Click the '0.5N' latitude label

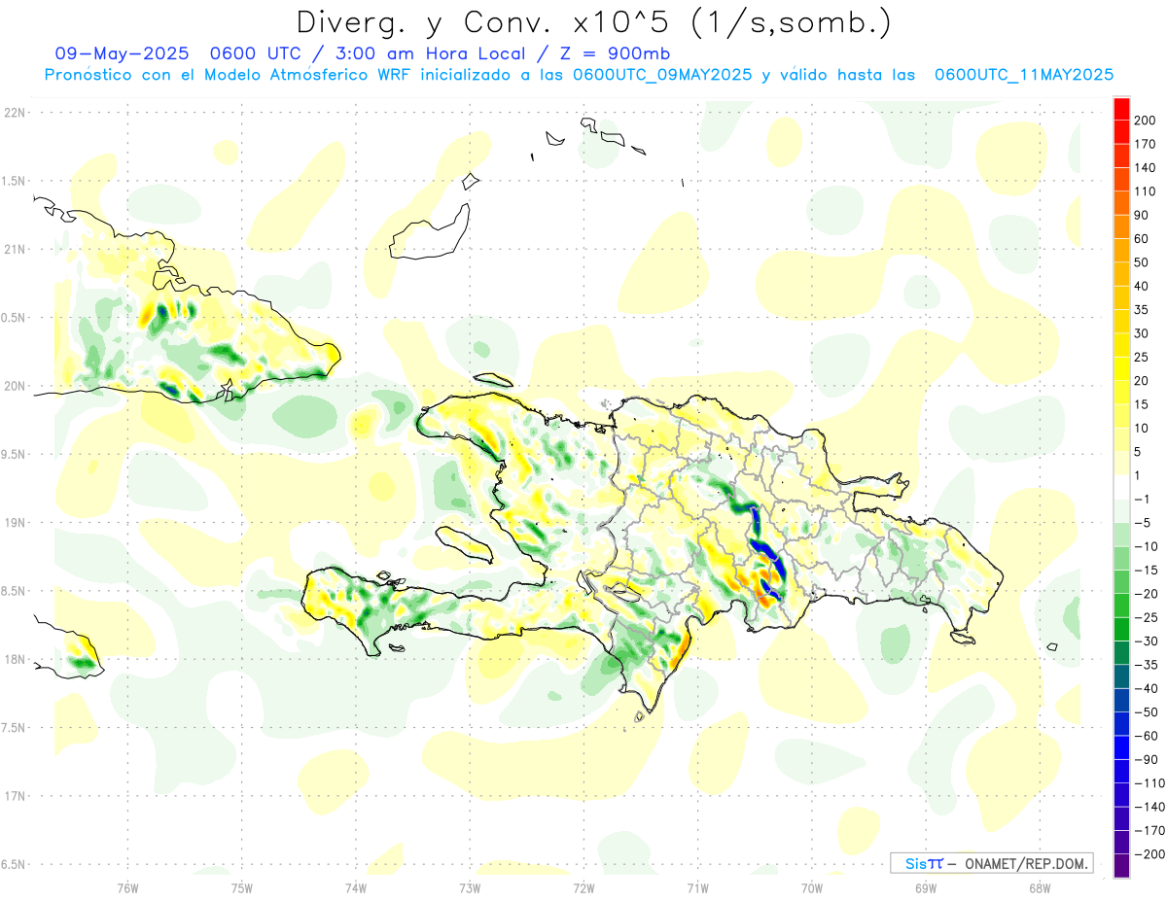15,318
